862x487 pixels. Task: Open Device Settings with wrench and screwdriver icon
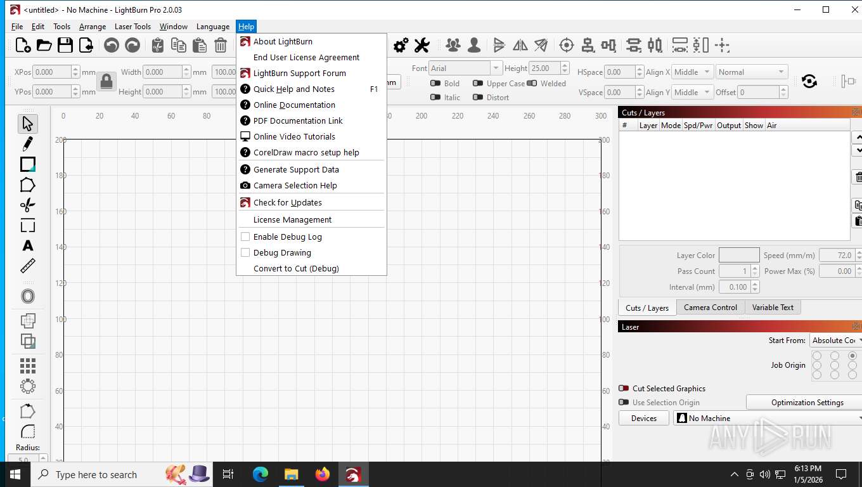point(421,45)
